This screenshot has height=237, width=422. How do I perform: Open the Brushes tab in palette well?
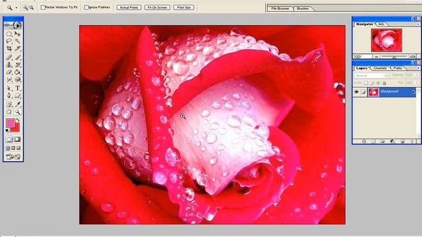click(303, 9)
